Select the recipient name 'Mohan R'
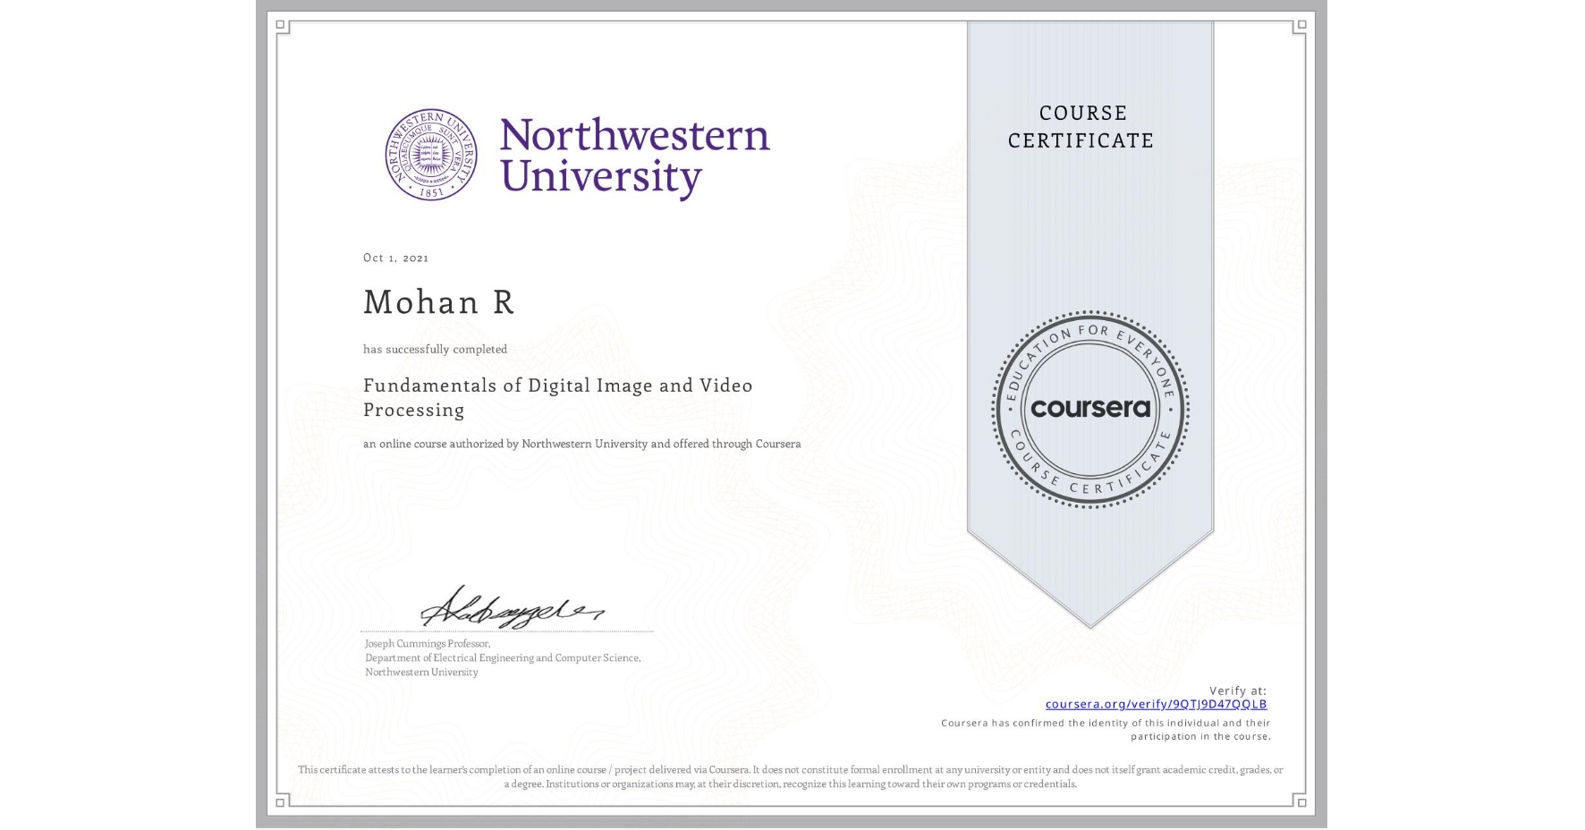The height and width of the screenshot is (830, 1585). [438, 302]
